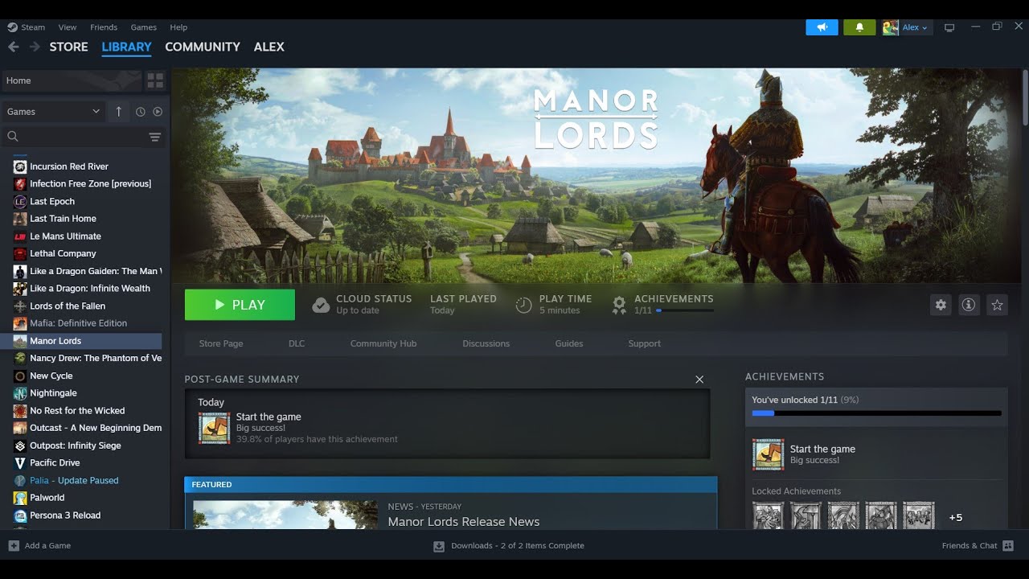Open the Games filter dropdown

point(53,112)
